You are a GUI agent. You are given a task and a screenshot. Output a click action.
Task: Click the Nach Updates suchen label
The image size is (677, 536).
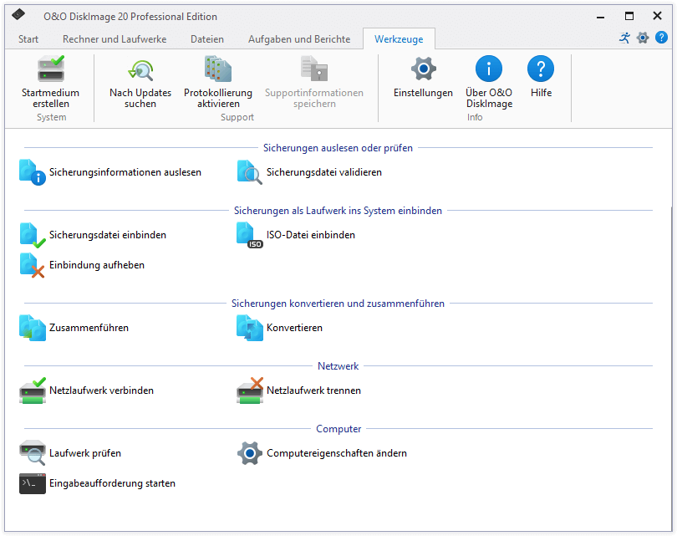[140, 98]
